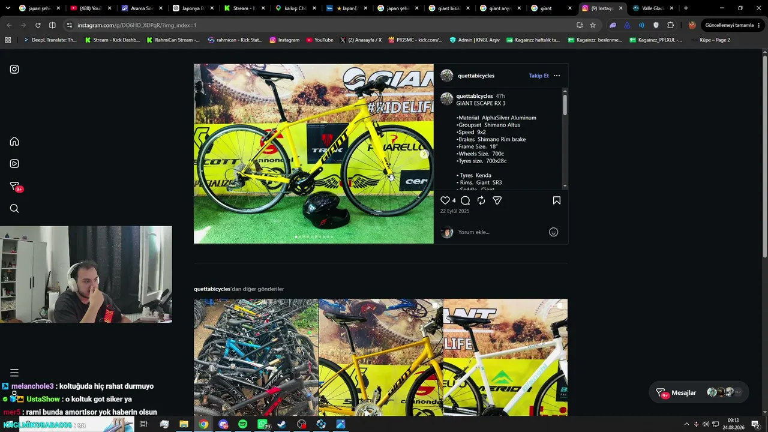Open Task View from the taskbar
The height and width of the screenshot is (432, 768).
[144, 424]
